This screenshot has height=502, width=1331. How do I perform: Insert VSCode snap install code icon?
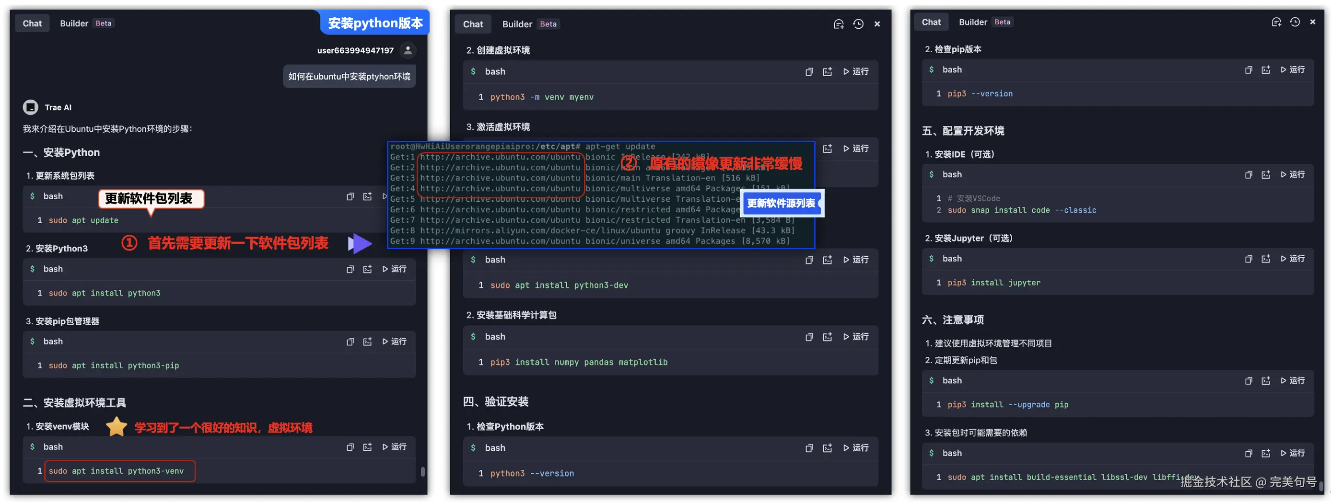[x=1266, y=175]
